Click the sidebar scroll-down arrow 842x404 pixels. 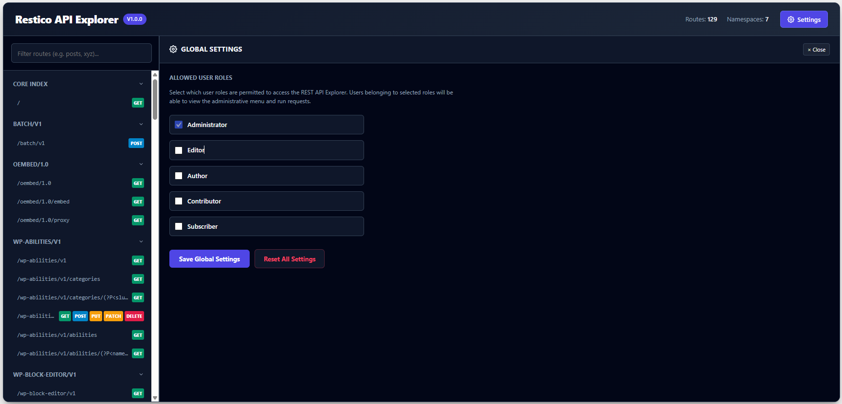[155, 398]
